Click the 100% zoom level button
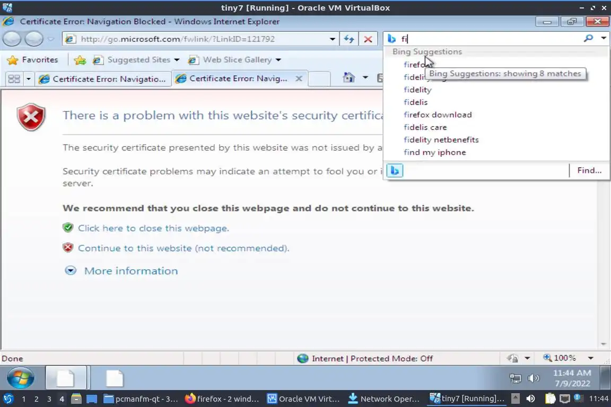This screenshot has width=611, height=407. pos(560,358)
